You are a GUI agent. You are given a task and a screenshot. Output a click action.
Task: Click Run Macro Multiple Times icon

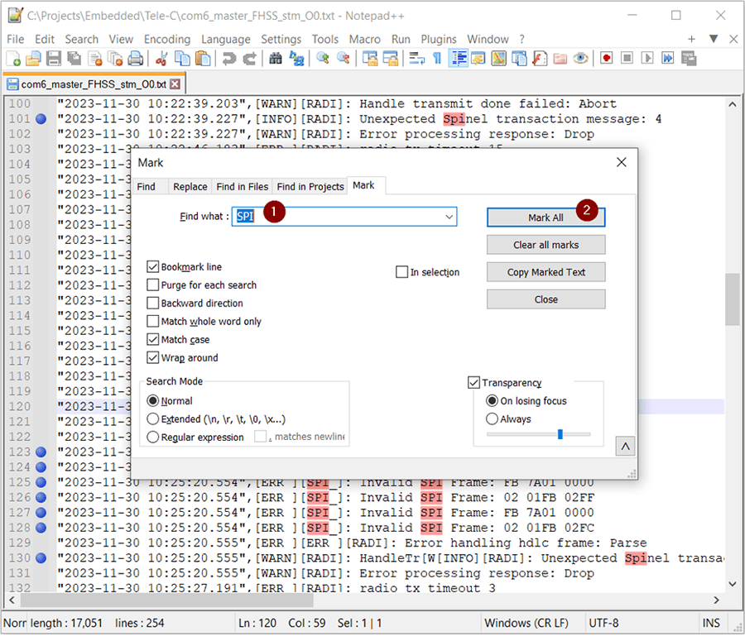click(x=668, y=59)
